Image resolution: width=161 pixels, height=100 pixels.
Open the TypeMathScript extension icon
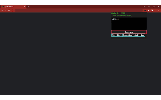145,10
